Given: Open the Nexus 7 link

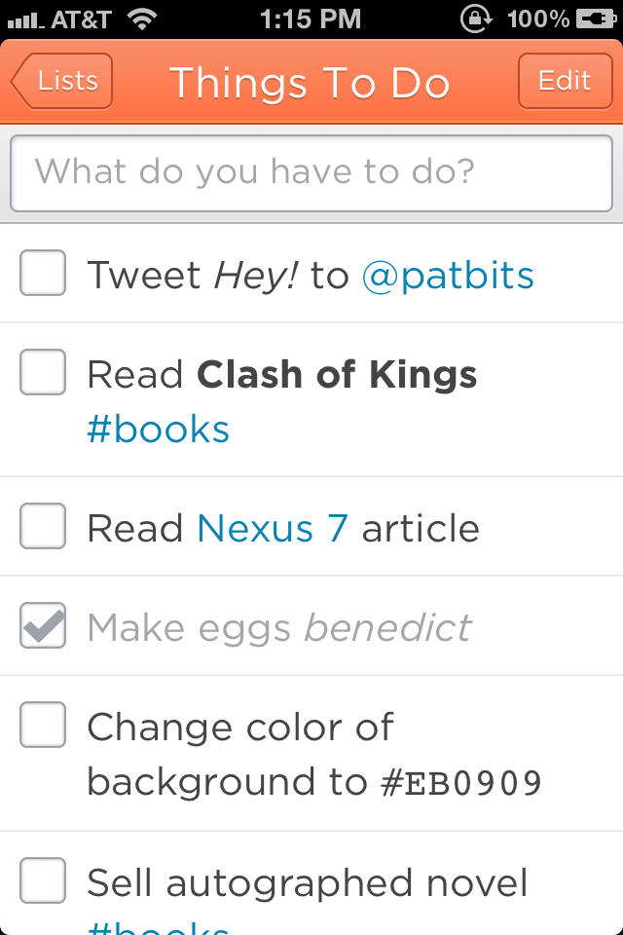Looking at the screenshot, I should coord(273,529).
